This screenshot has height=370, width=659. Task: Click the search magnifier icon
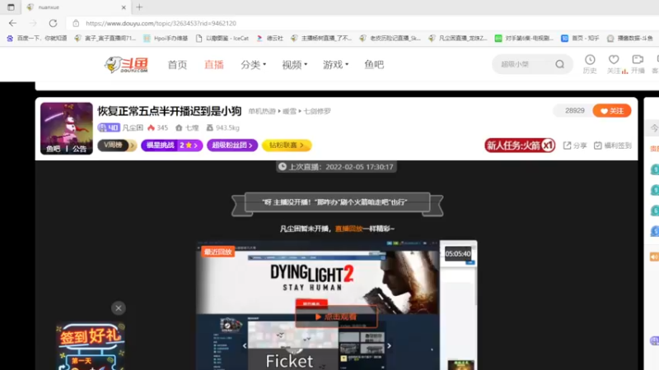560,64
